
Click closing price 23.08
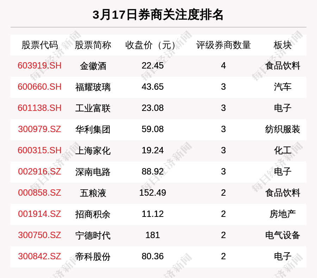[153, 108]
